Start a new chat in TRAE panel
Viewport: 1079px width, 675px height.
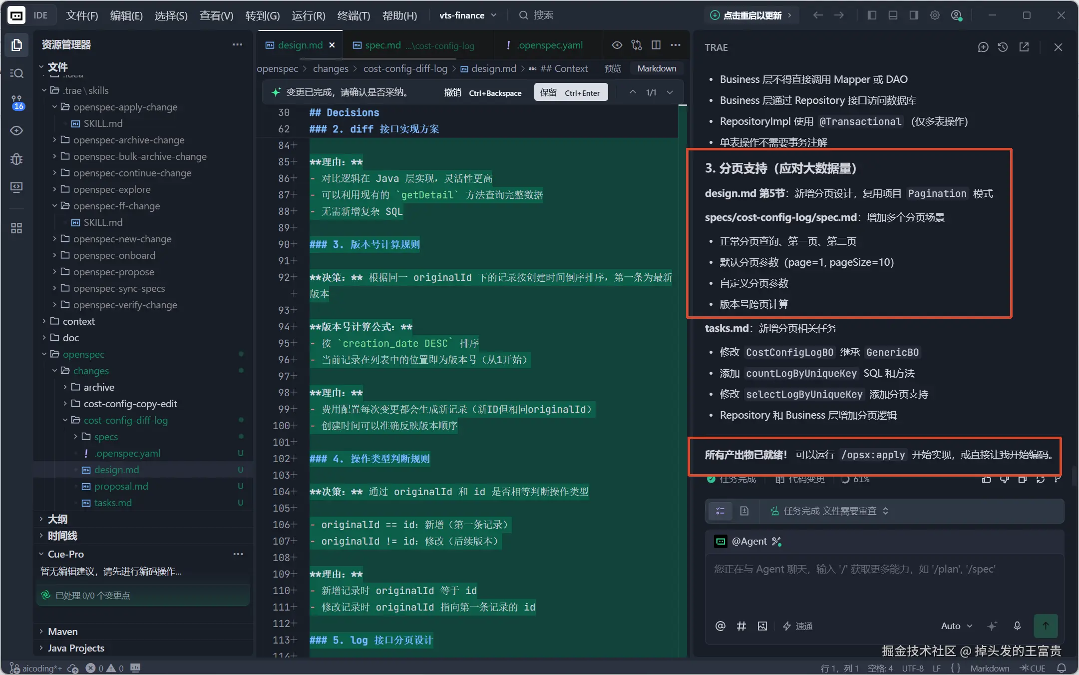point(983,47)
